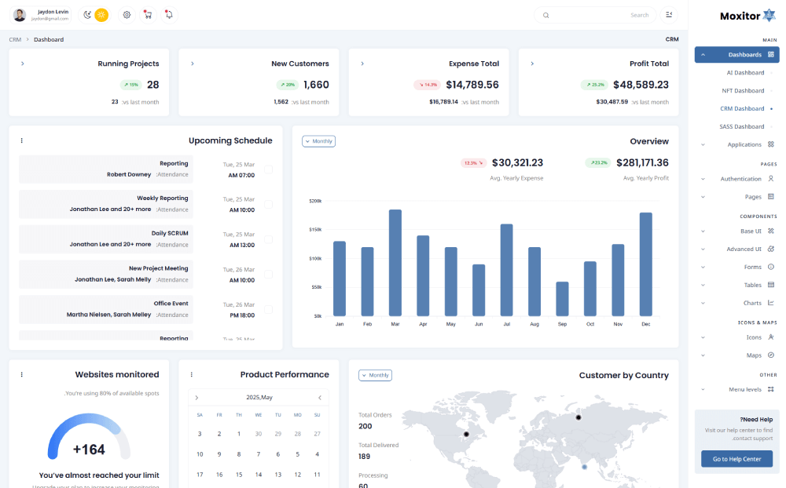Check the Weekly Reporting schedule checkbox
786x488 pixels.
click(268, 204)
